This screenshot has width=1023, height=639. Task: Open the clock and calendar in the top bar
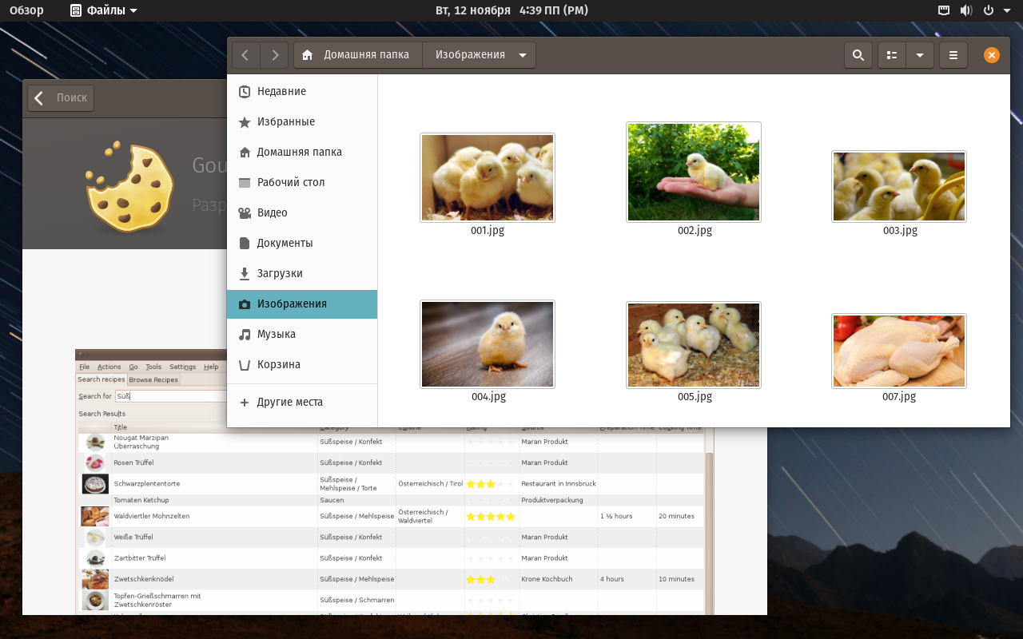click(511, 10)
